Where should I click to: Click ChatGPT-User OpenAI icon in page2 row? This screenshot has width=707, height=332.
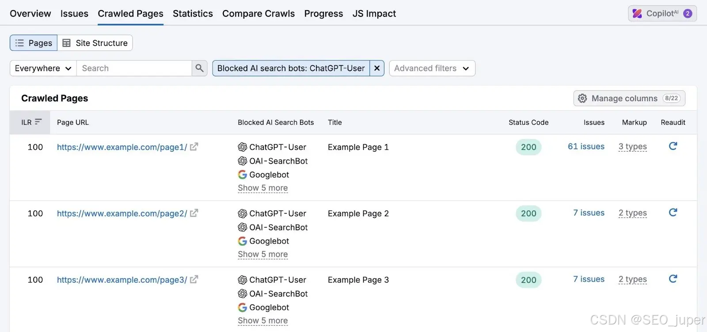click(x=243, y=214)
